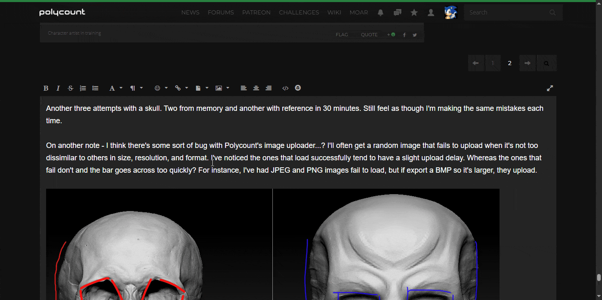Expand the font style dropdown arrow

(121, 88)
